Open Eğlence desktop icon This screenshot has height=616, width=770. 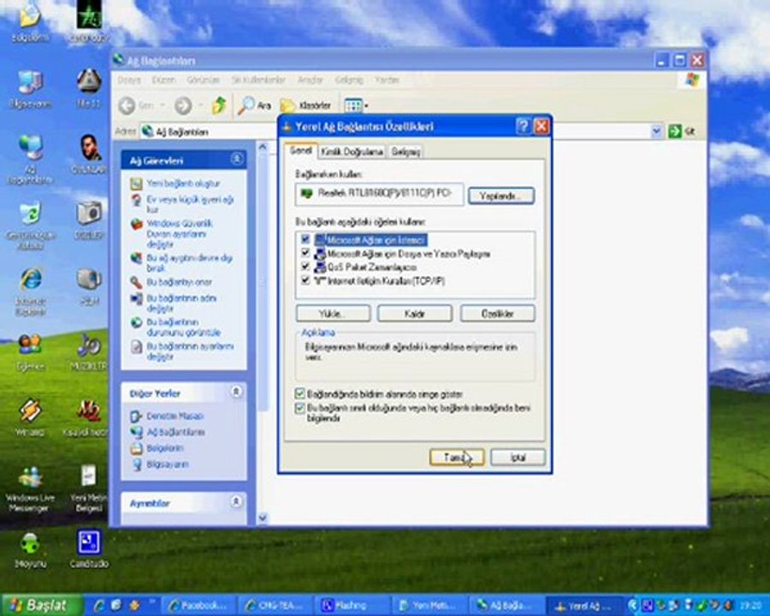click(x=30, y=352)
